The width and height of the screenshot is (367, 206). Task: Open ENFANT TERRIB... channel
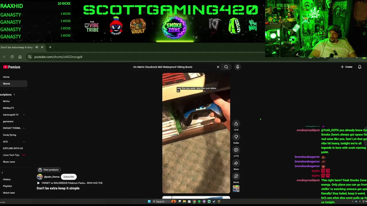click(12, 128)
